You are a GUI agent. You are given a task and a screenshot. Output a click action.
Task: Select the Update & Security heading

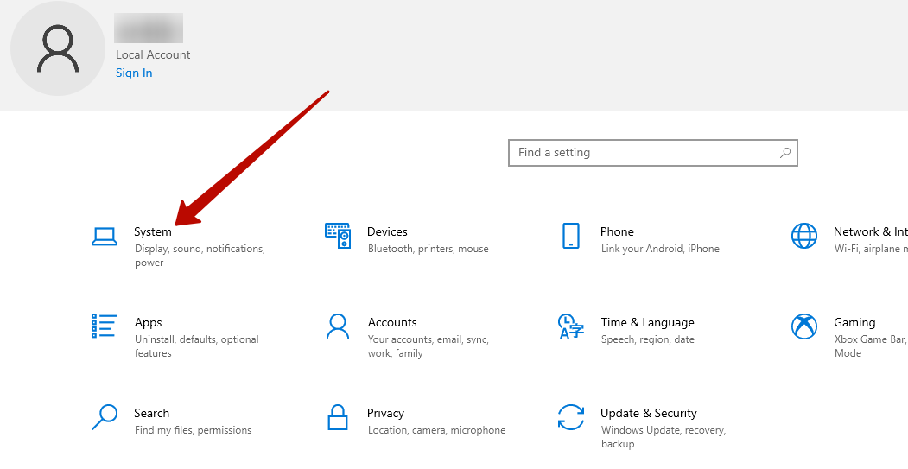pyautogui.click(x=649, y=414)
